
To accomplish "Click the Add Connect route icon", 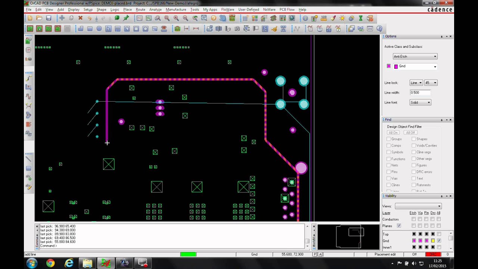I will (28, 78).
